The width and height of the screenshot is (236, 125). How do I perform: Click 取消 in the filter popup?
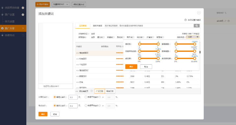(x=146, y=67)
